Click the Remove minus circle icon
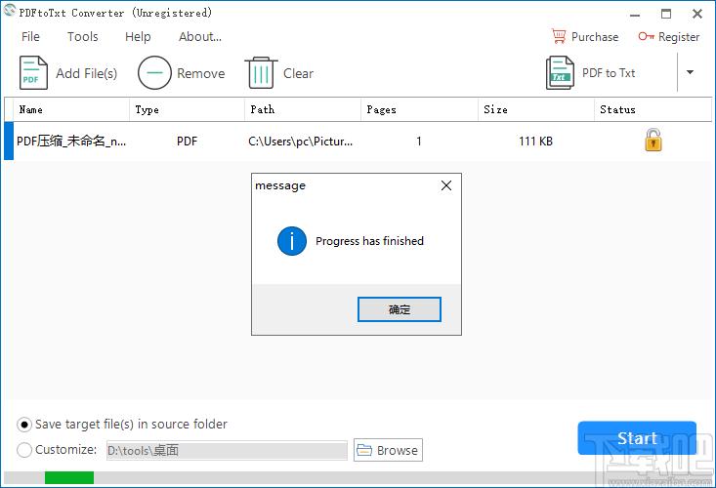The width and height of the screenshot is (716, 488). (154, 72)
